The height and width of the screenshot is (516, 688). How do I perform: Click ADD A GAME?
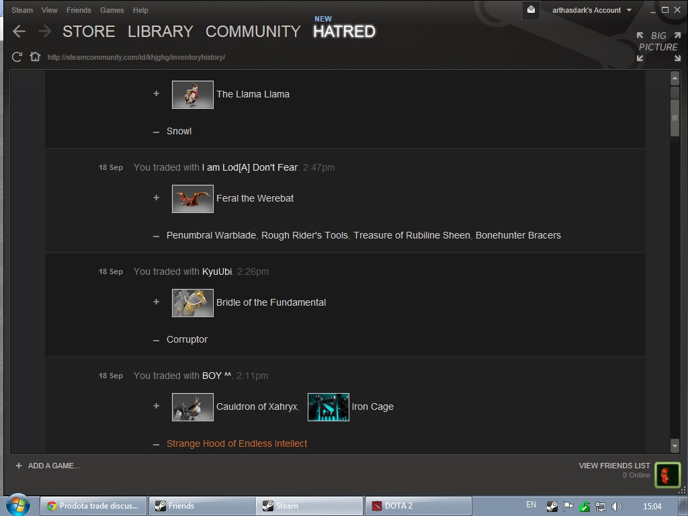click(48, 466)
